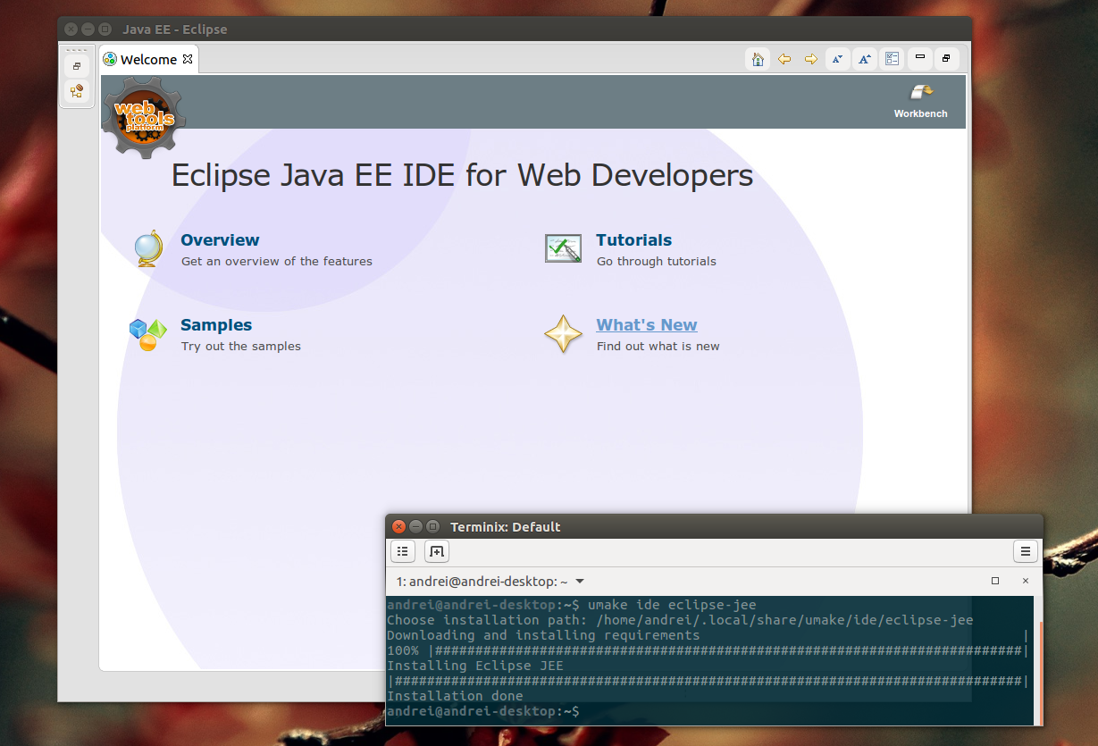Image resolution: width=1098 pixels, height=746 pixels.
Task: Maximize the Eclipse window
Action: (105, 29)
